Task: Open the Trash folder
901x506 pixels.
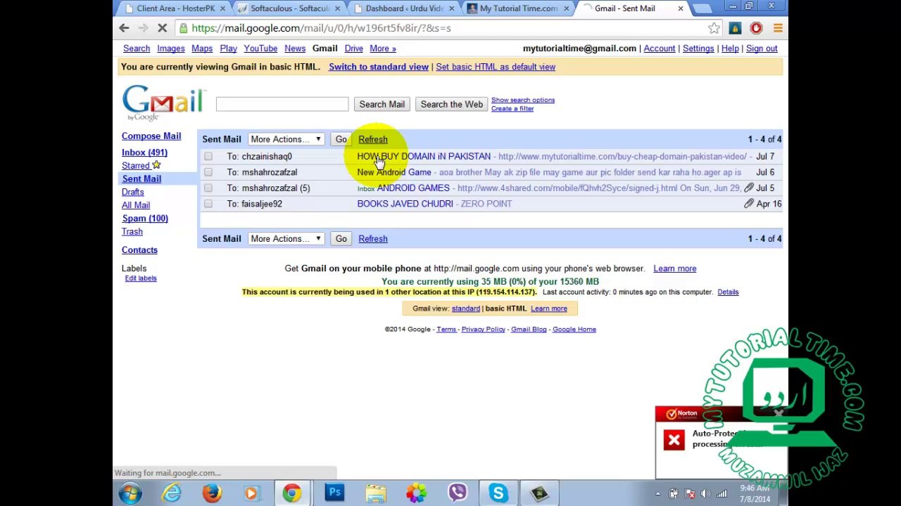Action: 132,231
